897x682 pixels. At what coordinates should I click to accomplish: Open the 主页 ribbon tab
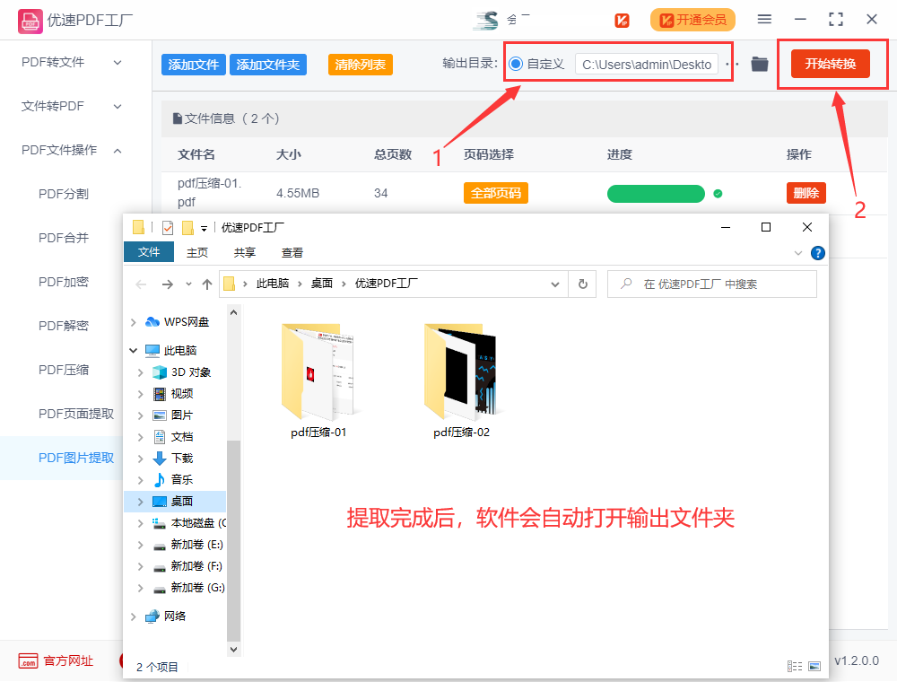197,252
